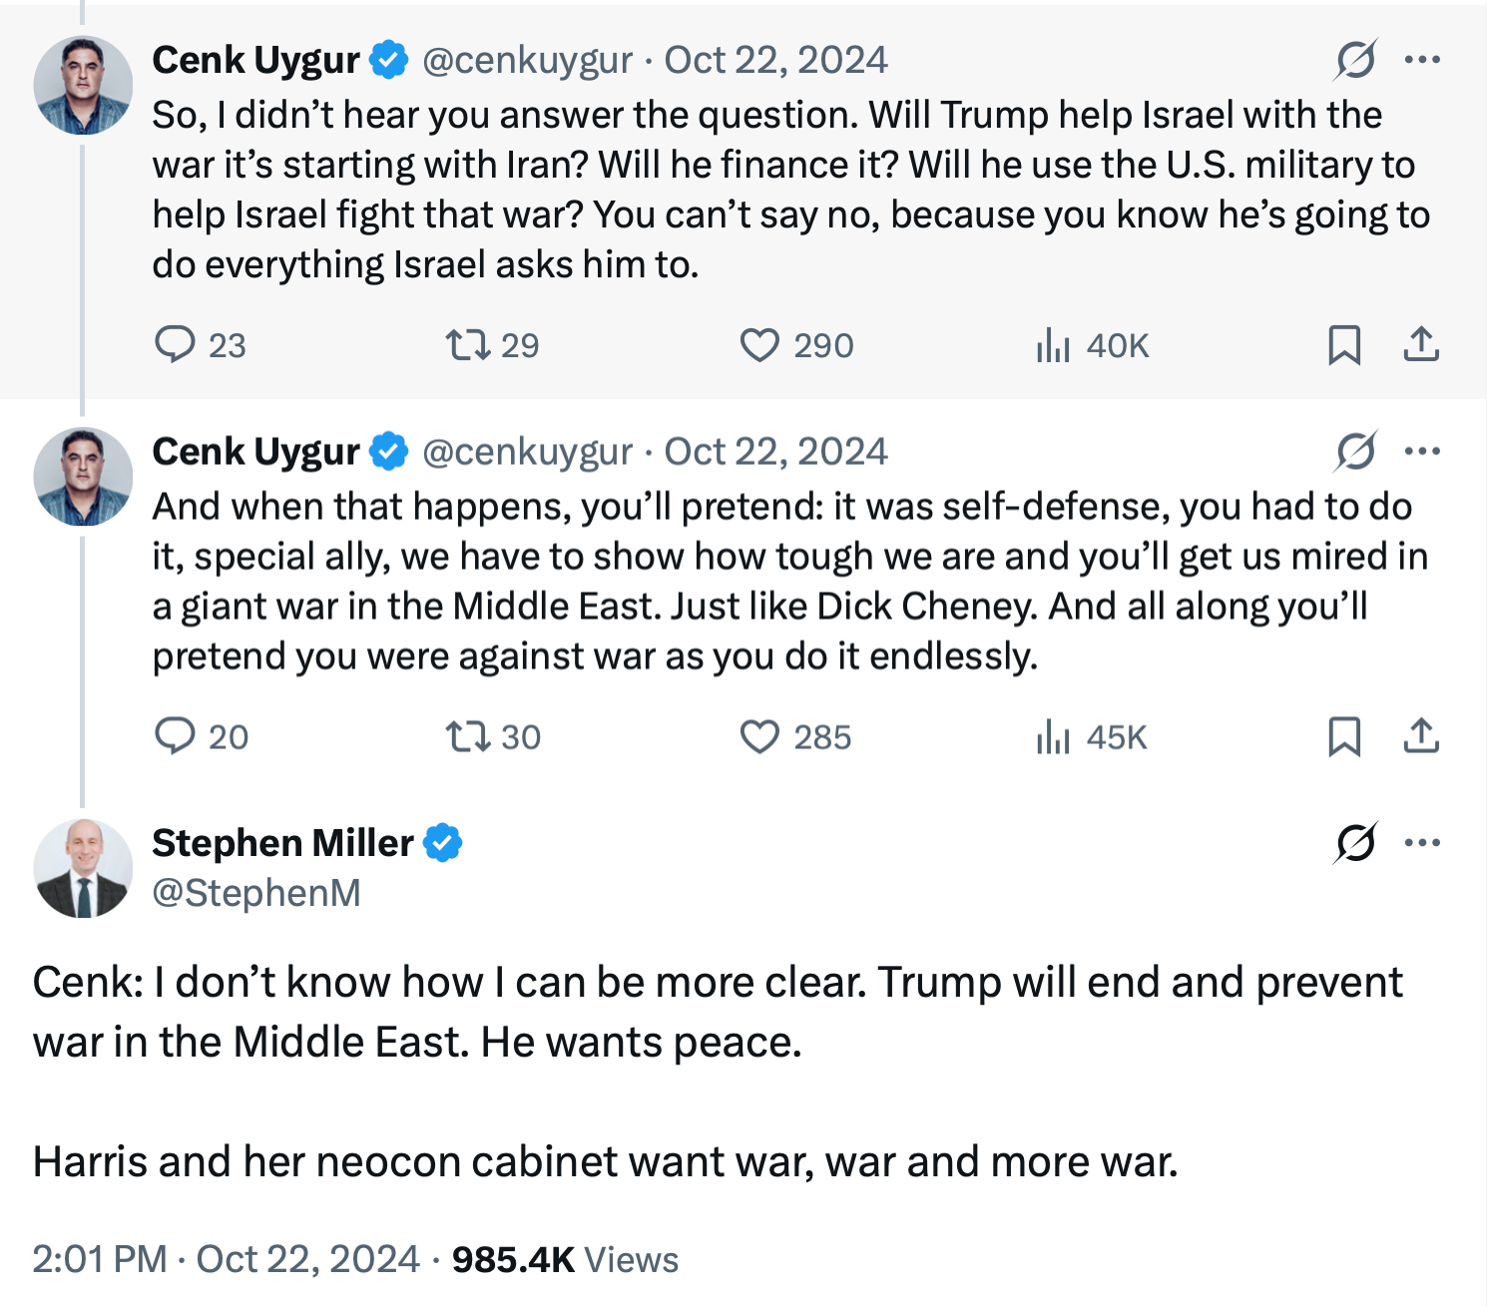Open more options on Stephen Miller's tweet
1487x1307 pixels.
[x=1422, y=843]
